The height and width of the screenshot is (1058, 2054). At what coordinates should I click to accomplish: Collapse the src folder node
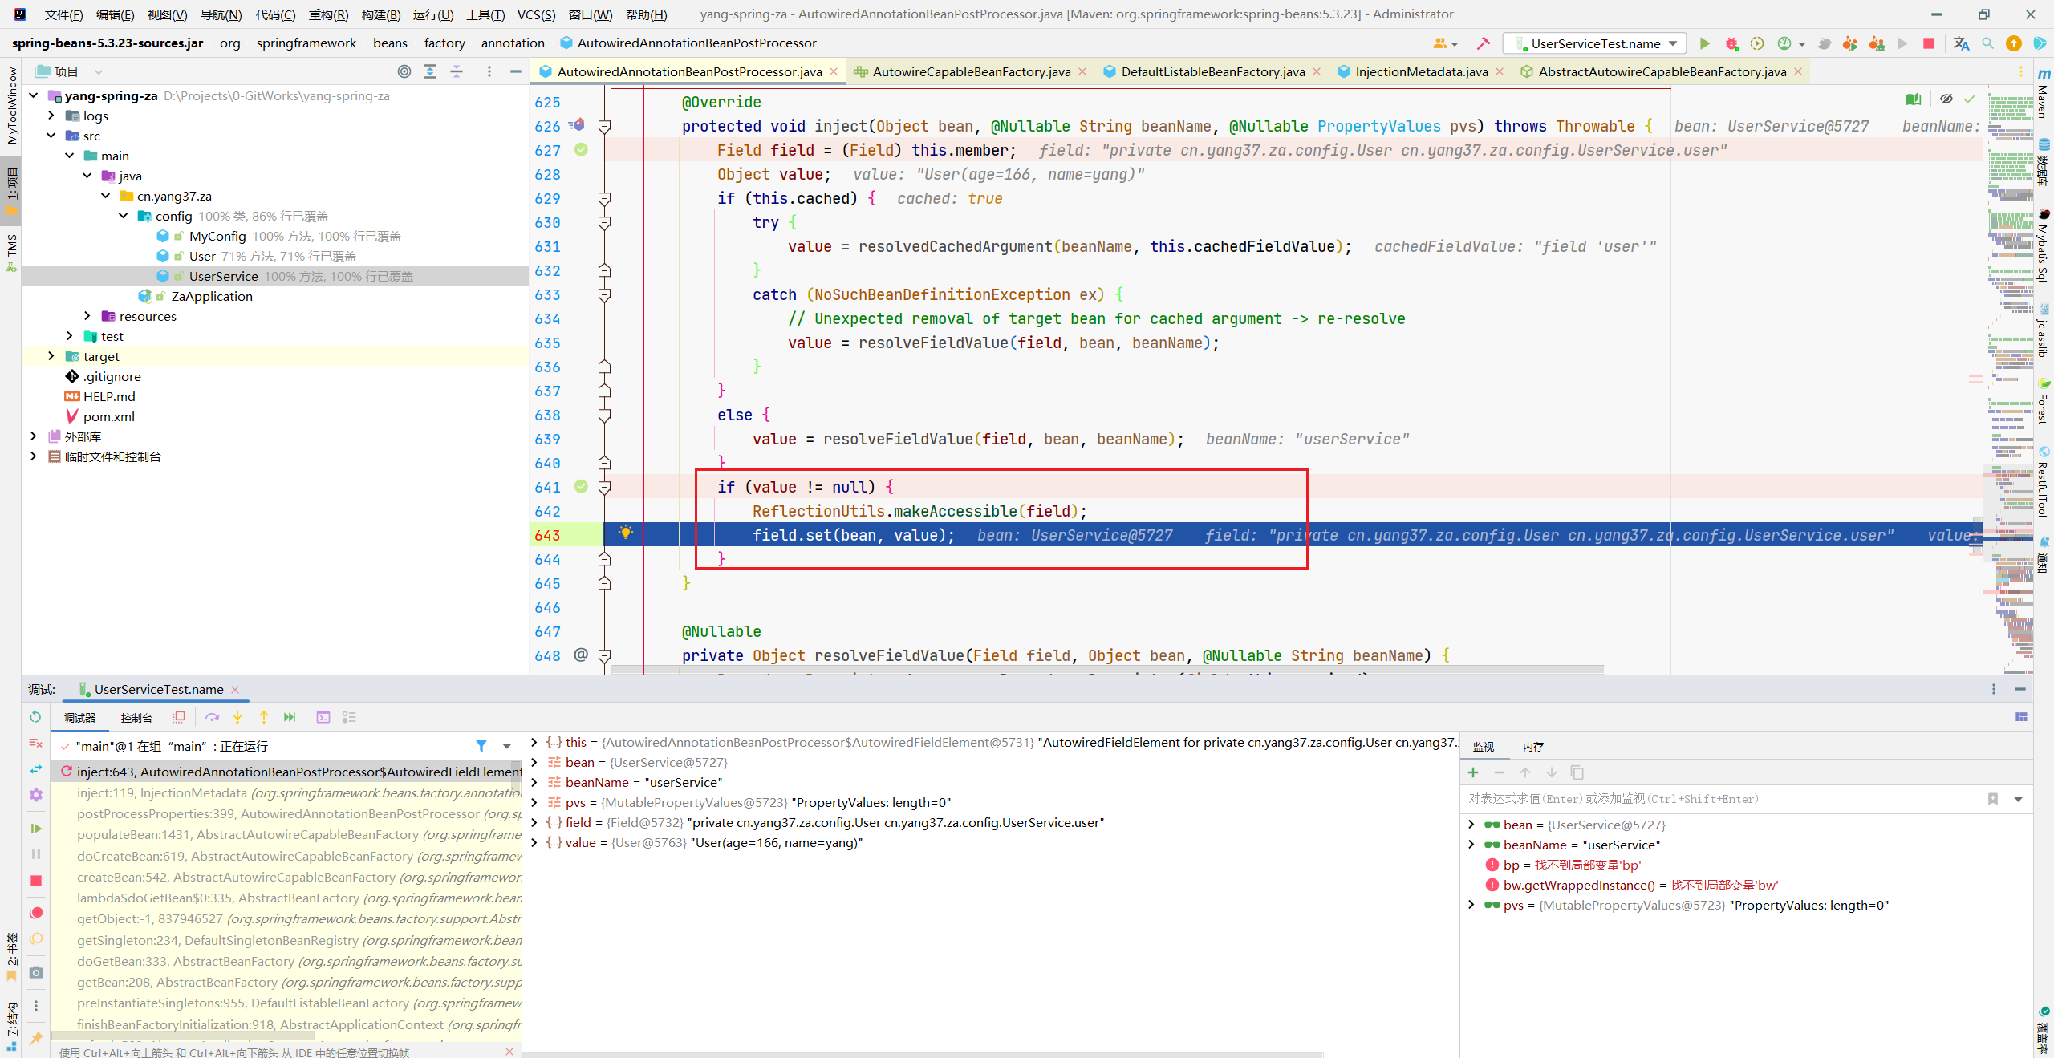(x=51, y=136)
